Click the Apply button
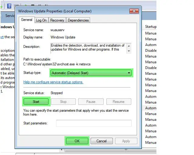Screen dimensions: 194x155 [126, 141]
